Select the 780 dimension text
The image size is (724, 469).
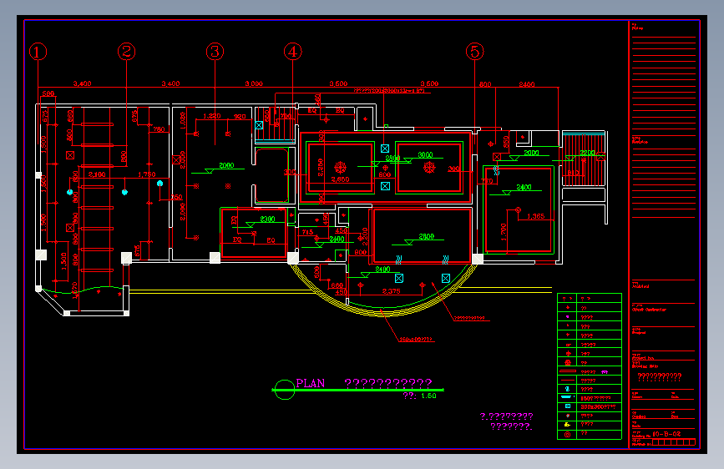159,129
